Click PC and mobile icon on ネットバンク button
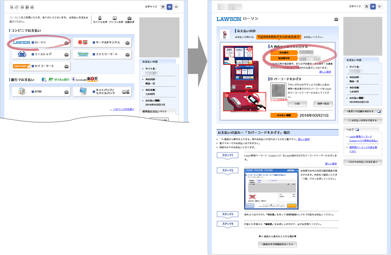Viewport: 391px width, 255px height. (126, 92)
